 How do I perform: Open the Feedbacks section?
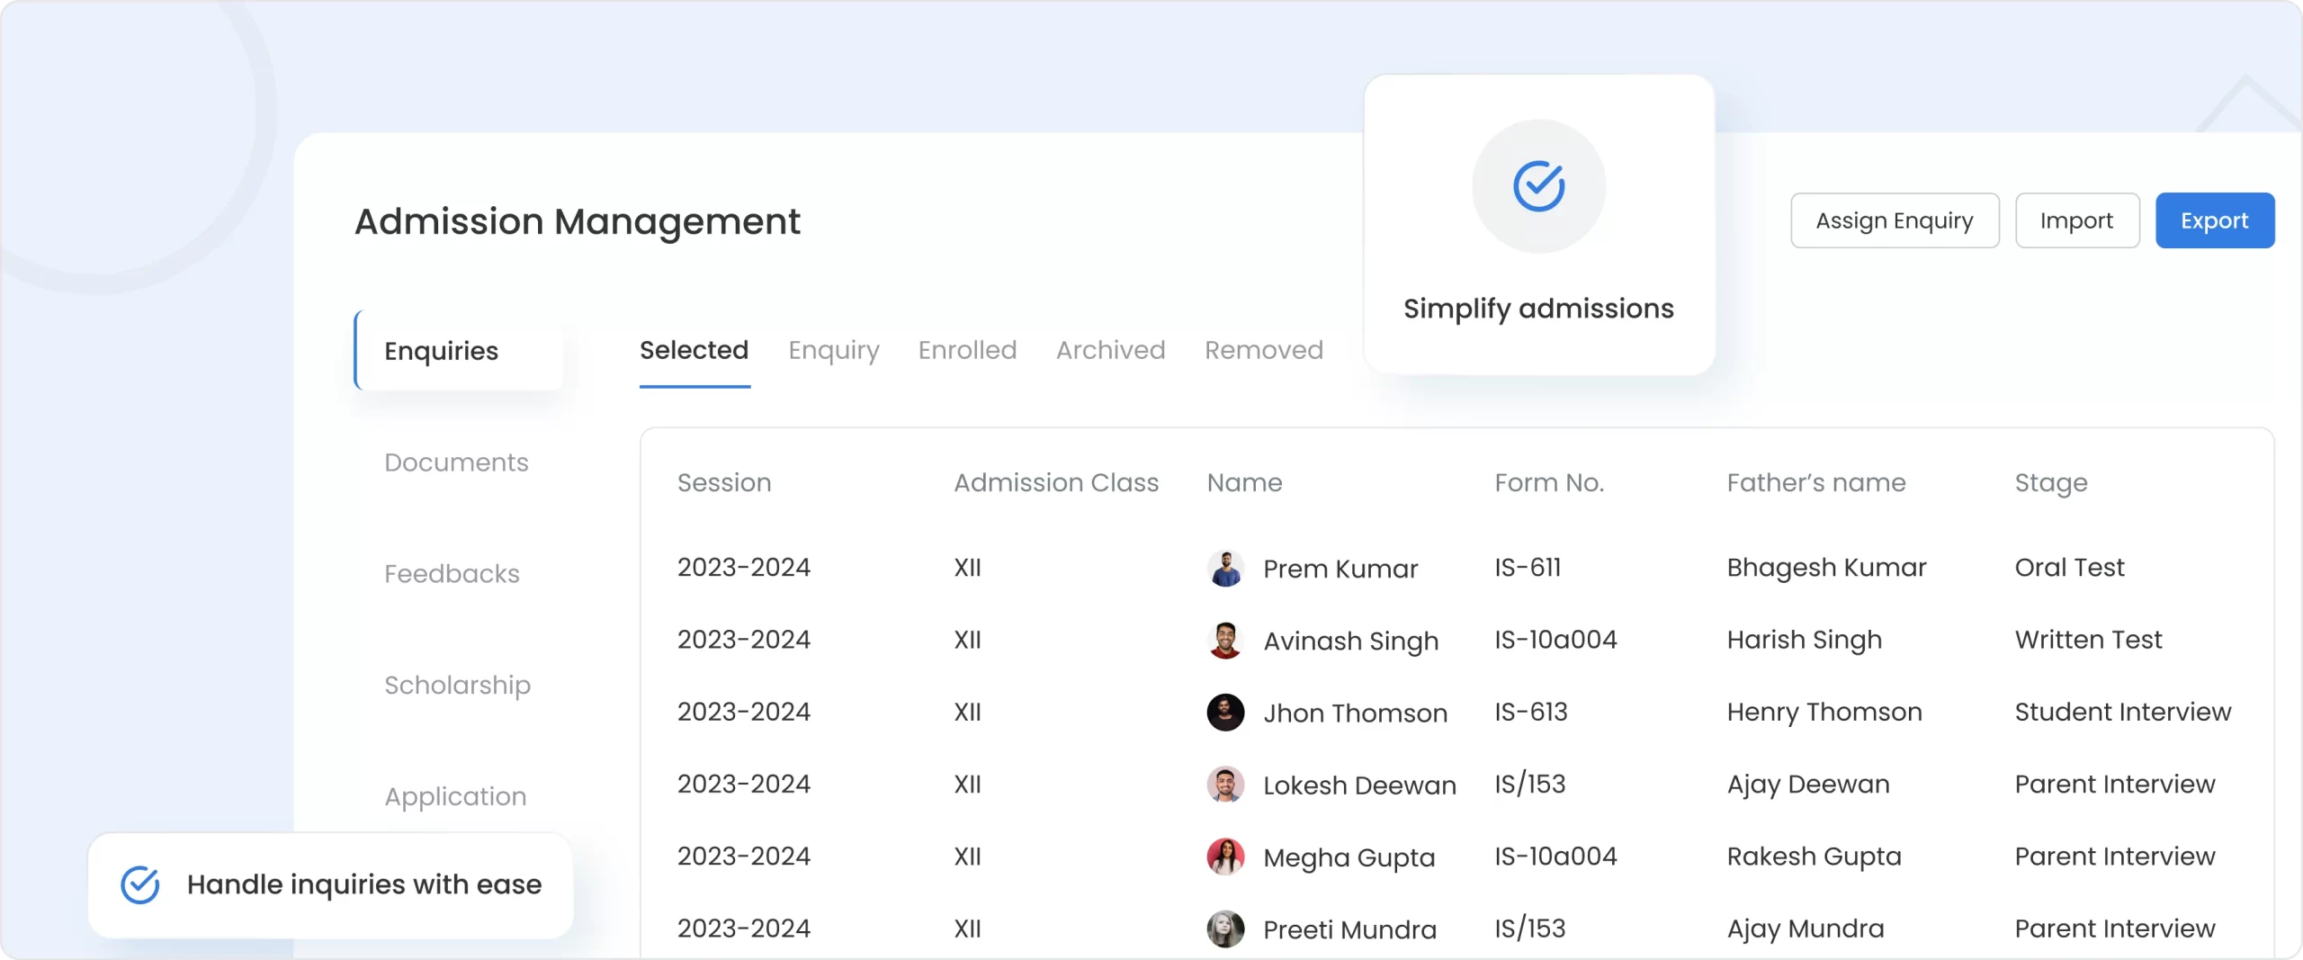[x=452, y=573]
